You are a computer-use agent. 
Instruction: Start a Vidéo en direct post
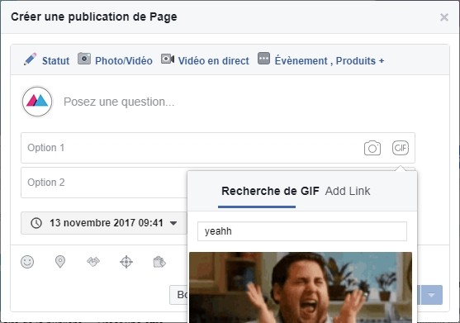(214, 61)
